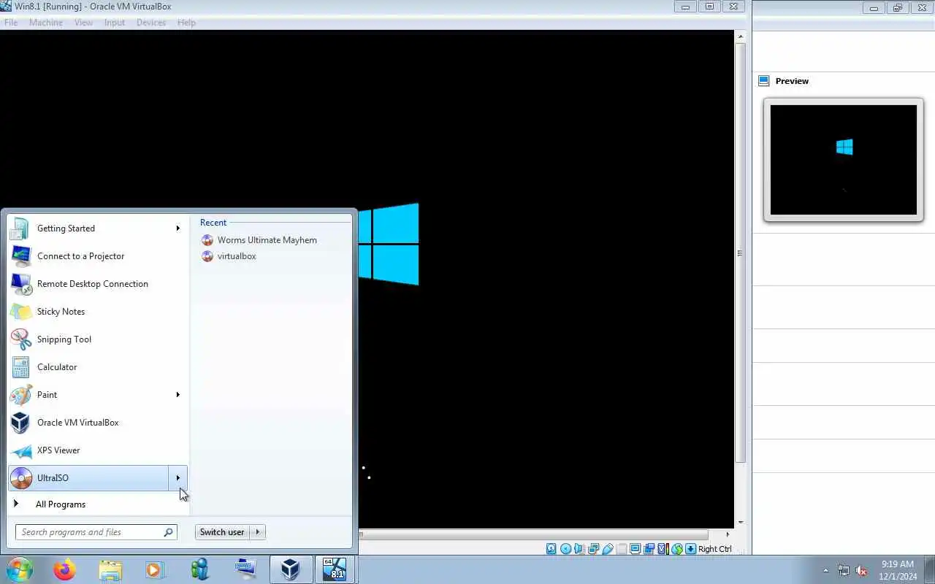Expand the Paint jump list arrow
The height and width of the screenshot is (584, 935).
point(178,395)
